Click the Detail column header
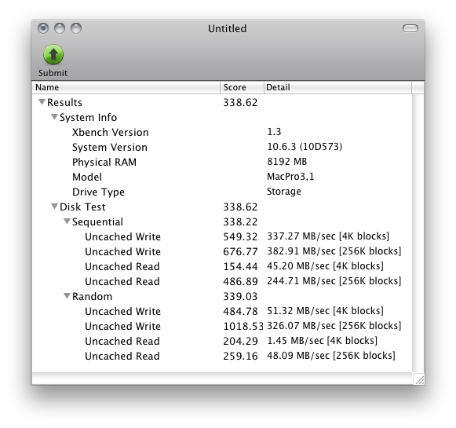 point(337,87)
